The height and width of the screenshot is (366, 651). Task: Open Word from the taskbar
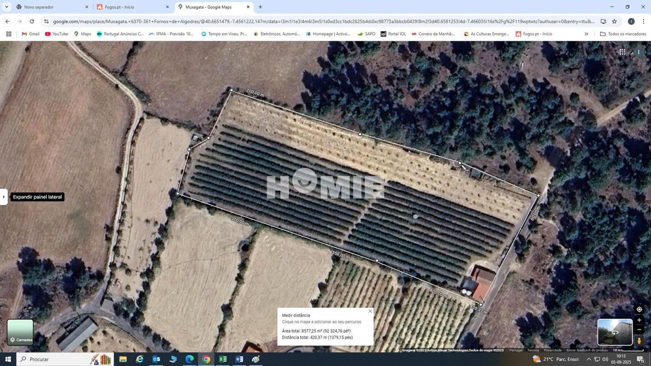tap(239, 359)
